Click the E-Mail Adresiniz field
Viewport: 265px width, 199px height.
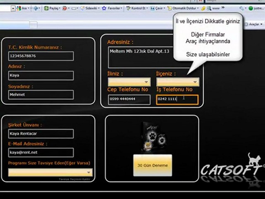(x=41, y=153)
